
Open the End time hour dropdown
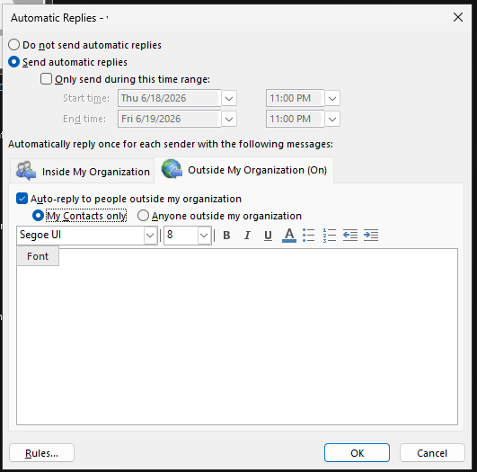point(332,119)
